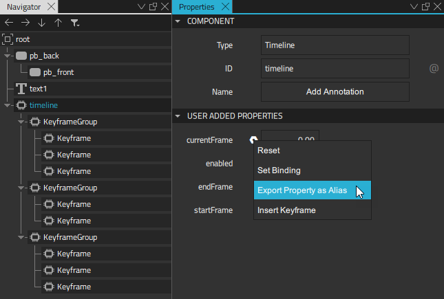This screenshot has width=444, height=299.
Task: Collapse the first KeyframeGroup node
Action: 21,122
